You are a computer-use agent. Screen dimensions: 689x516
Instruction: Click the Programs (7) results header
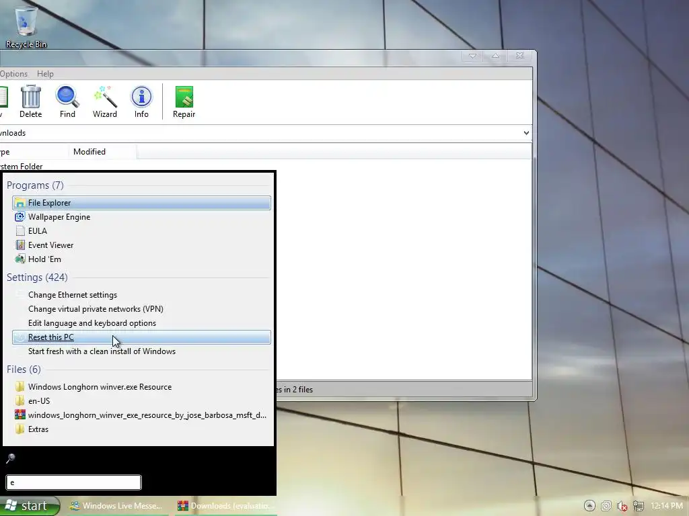click(35, 185)
